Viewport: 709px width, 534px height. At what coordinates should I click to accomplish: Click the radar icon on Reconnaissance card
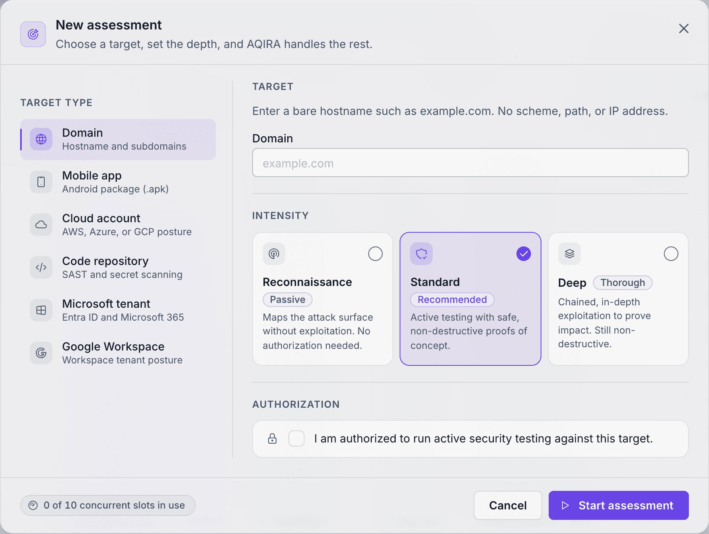pyautogui.click(x=274, y=254)
